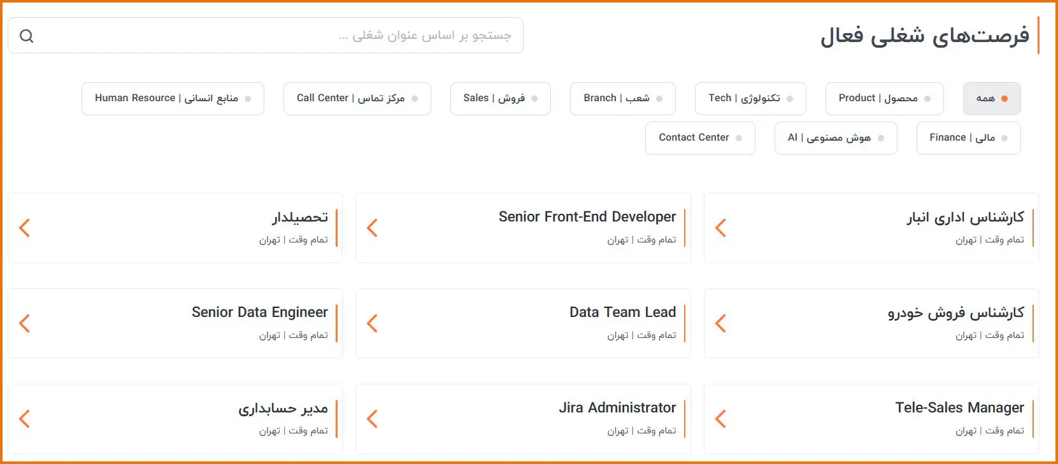Filter jobs by Branch | شعب
This screenshot has height=464, width=1058.
(x=622, y=99)
